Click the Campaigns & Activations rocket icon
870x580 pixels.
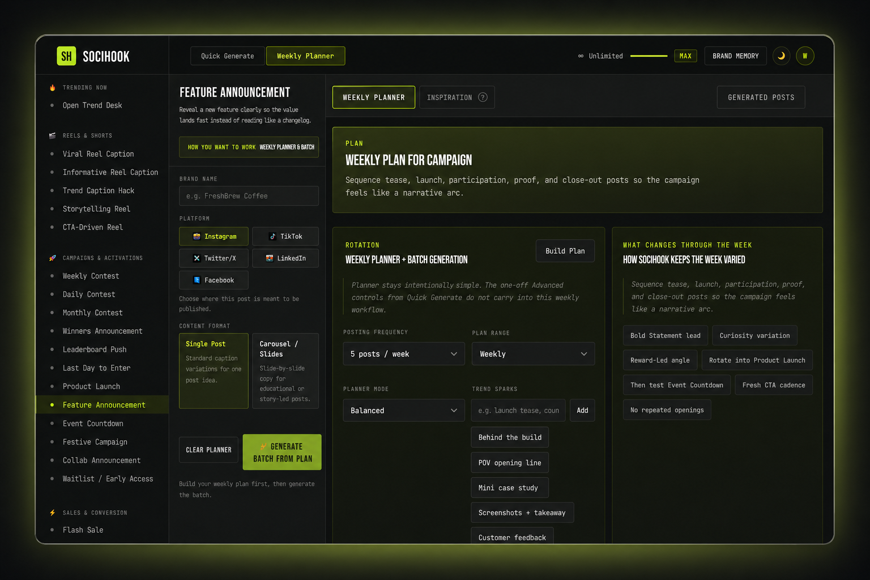tap(53, 258)
